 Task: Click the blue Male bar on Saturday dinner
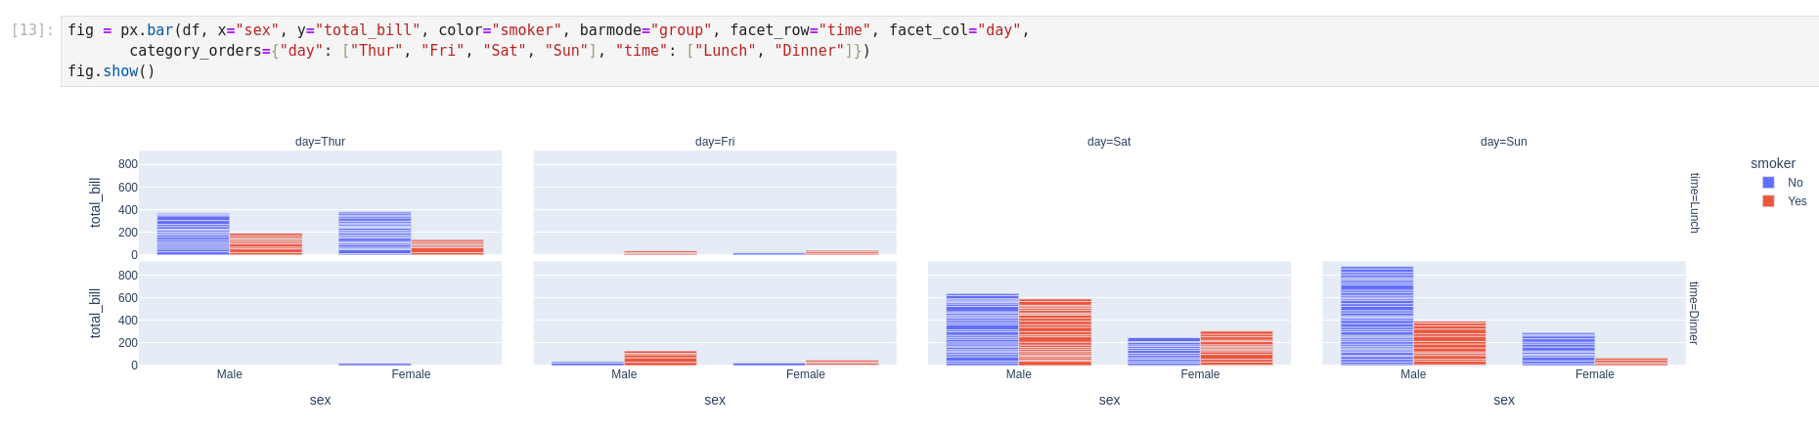(982, 329)
